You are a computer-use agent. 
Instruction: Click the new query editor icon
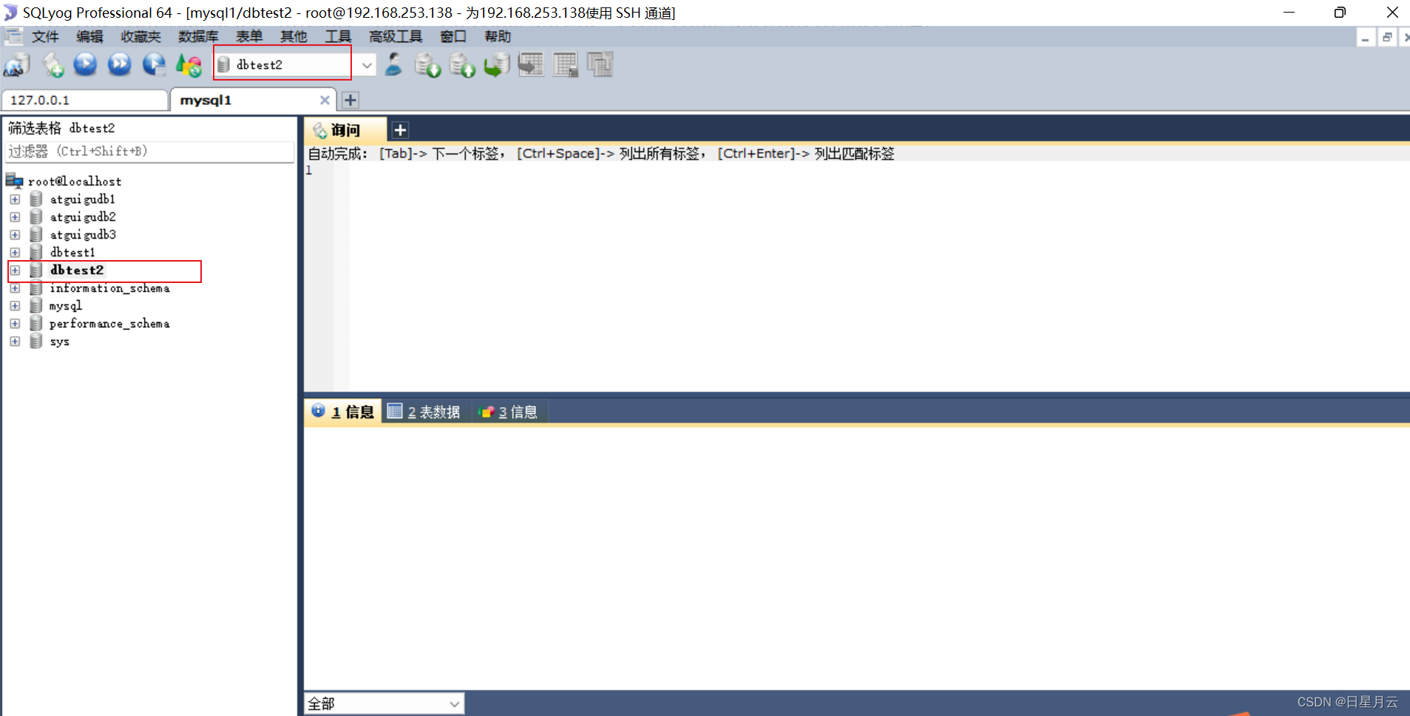pos(52,65)
